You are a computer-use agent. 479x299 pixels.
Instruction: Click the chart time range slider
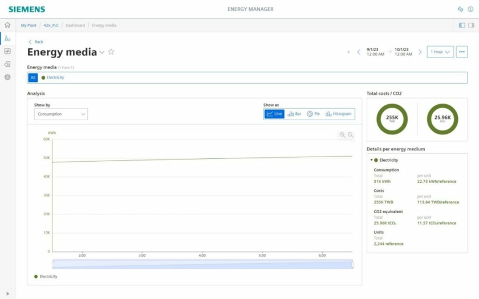pos(202,264)
